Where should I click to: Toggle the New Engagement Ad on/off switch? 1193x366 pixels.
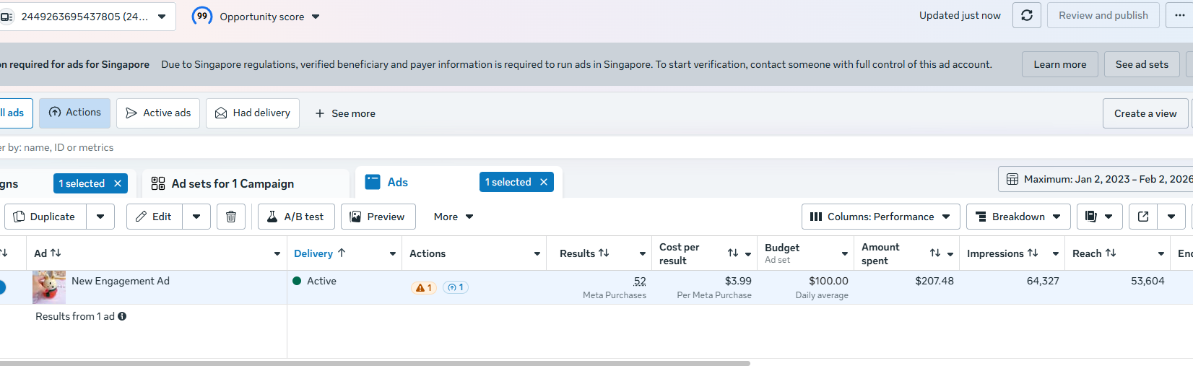pos(2,287)
